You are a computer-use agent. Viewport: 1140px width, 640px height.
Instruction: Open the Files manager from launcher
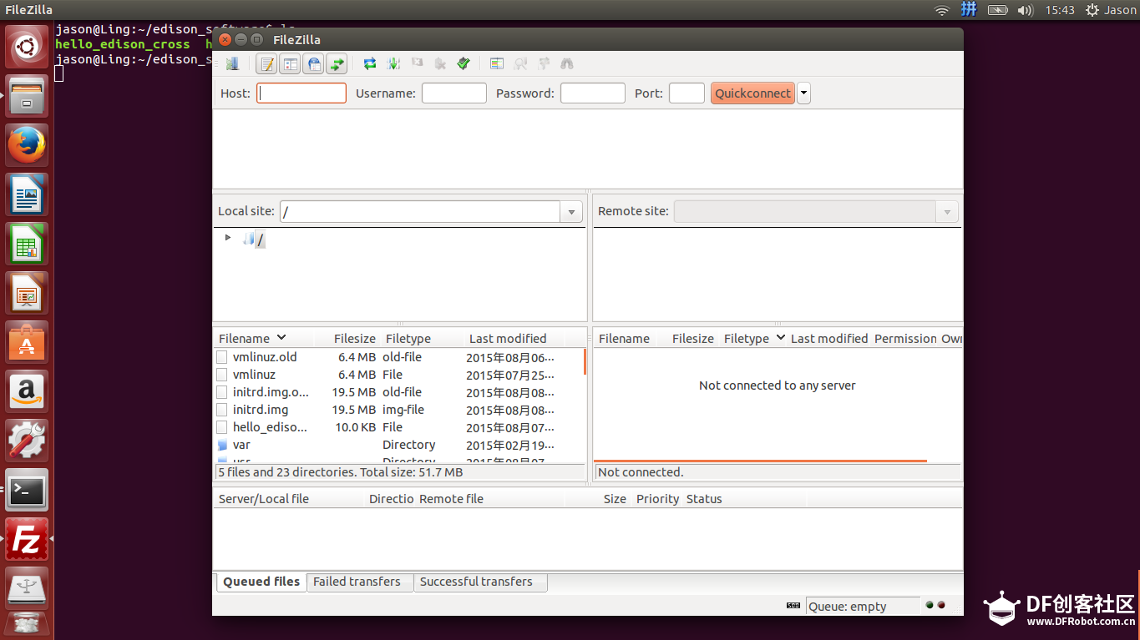(28, 96)
